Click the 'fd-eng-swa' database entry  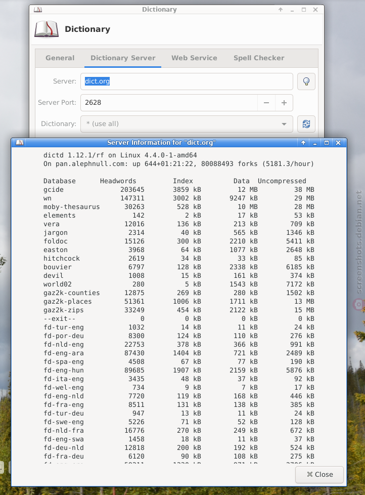tap(63, 439)
